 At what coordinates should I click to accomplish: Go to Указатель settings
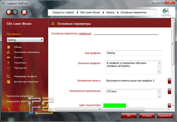(20, 63)
